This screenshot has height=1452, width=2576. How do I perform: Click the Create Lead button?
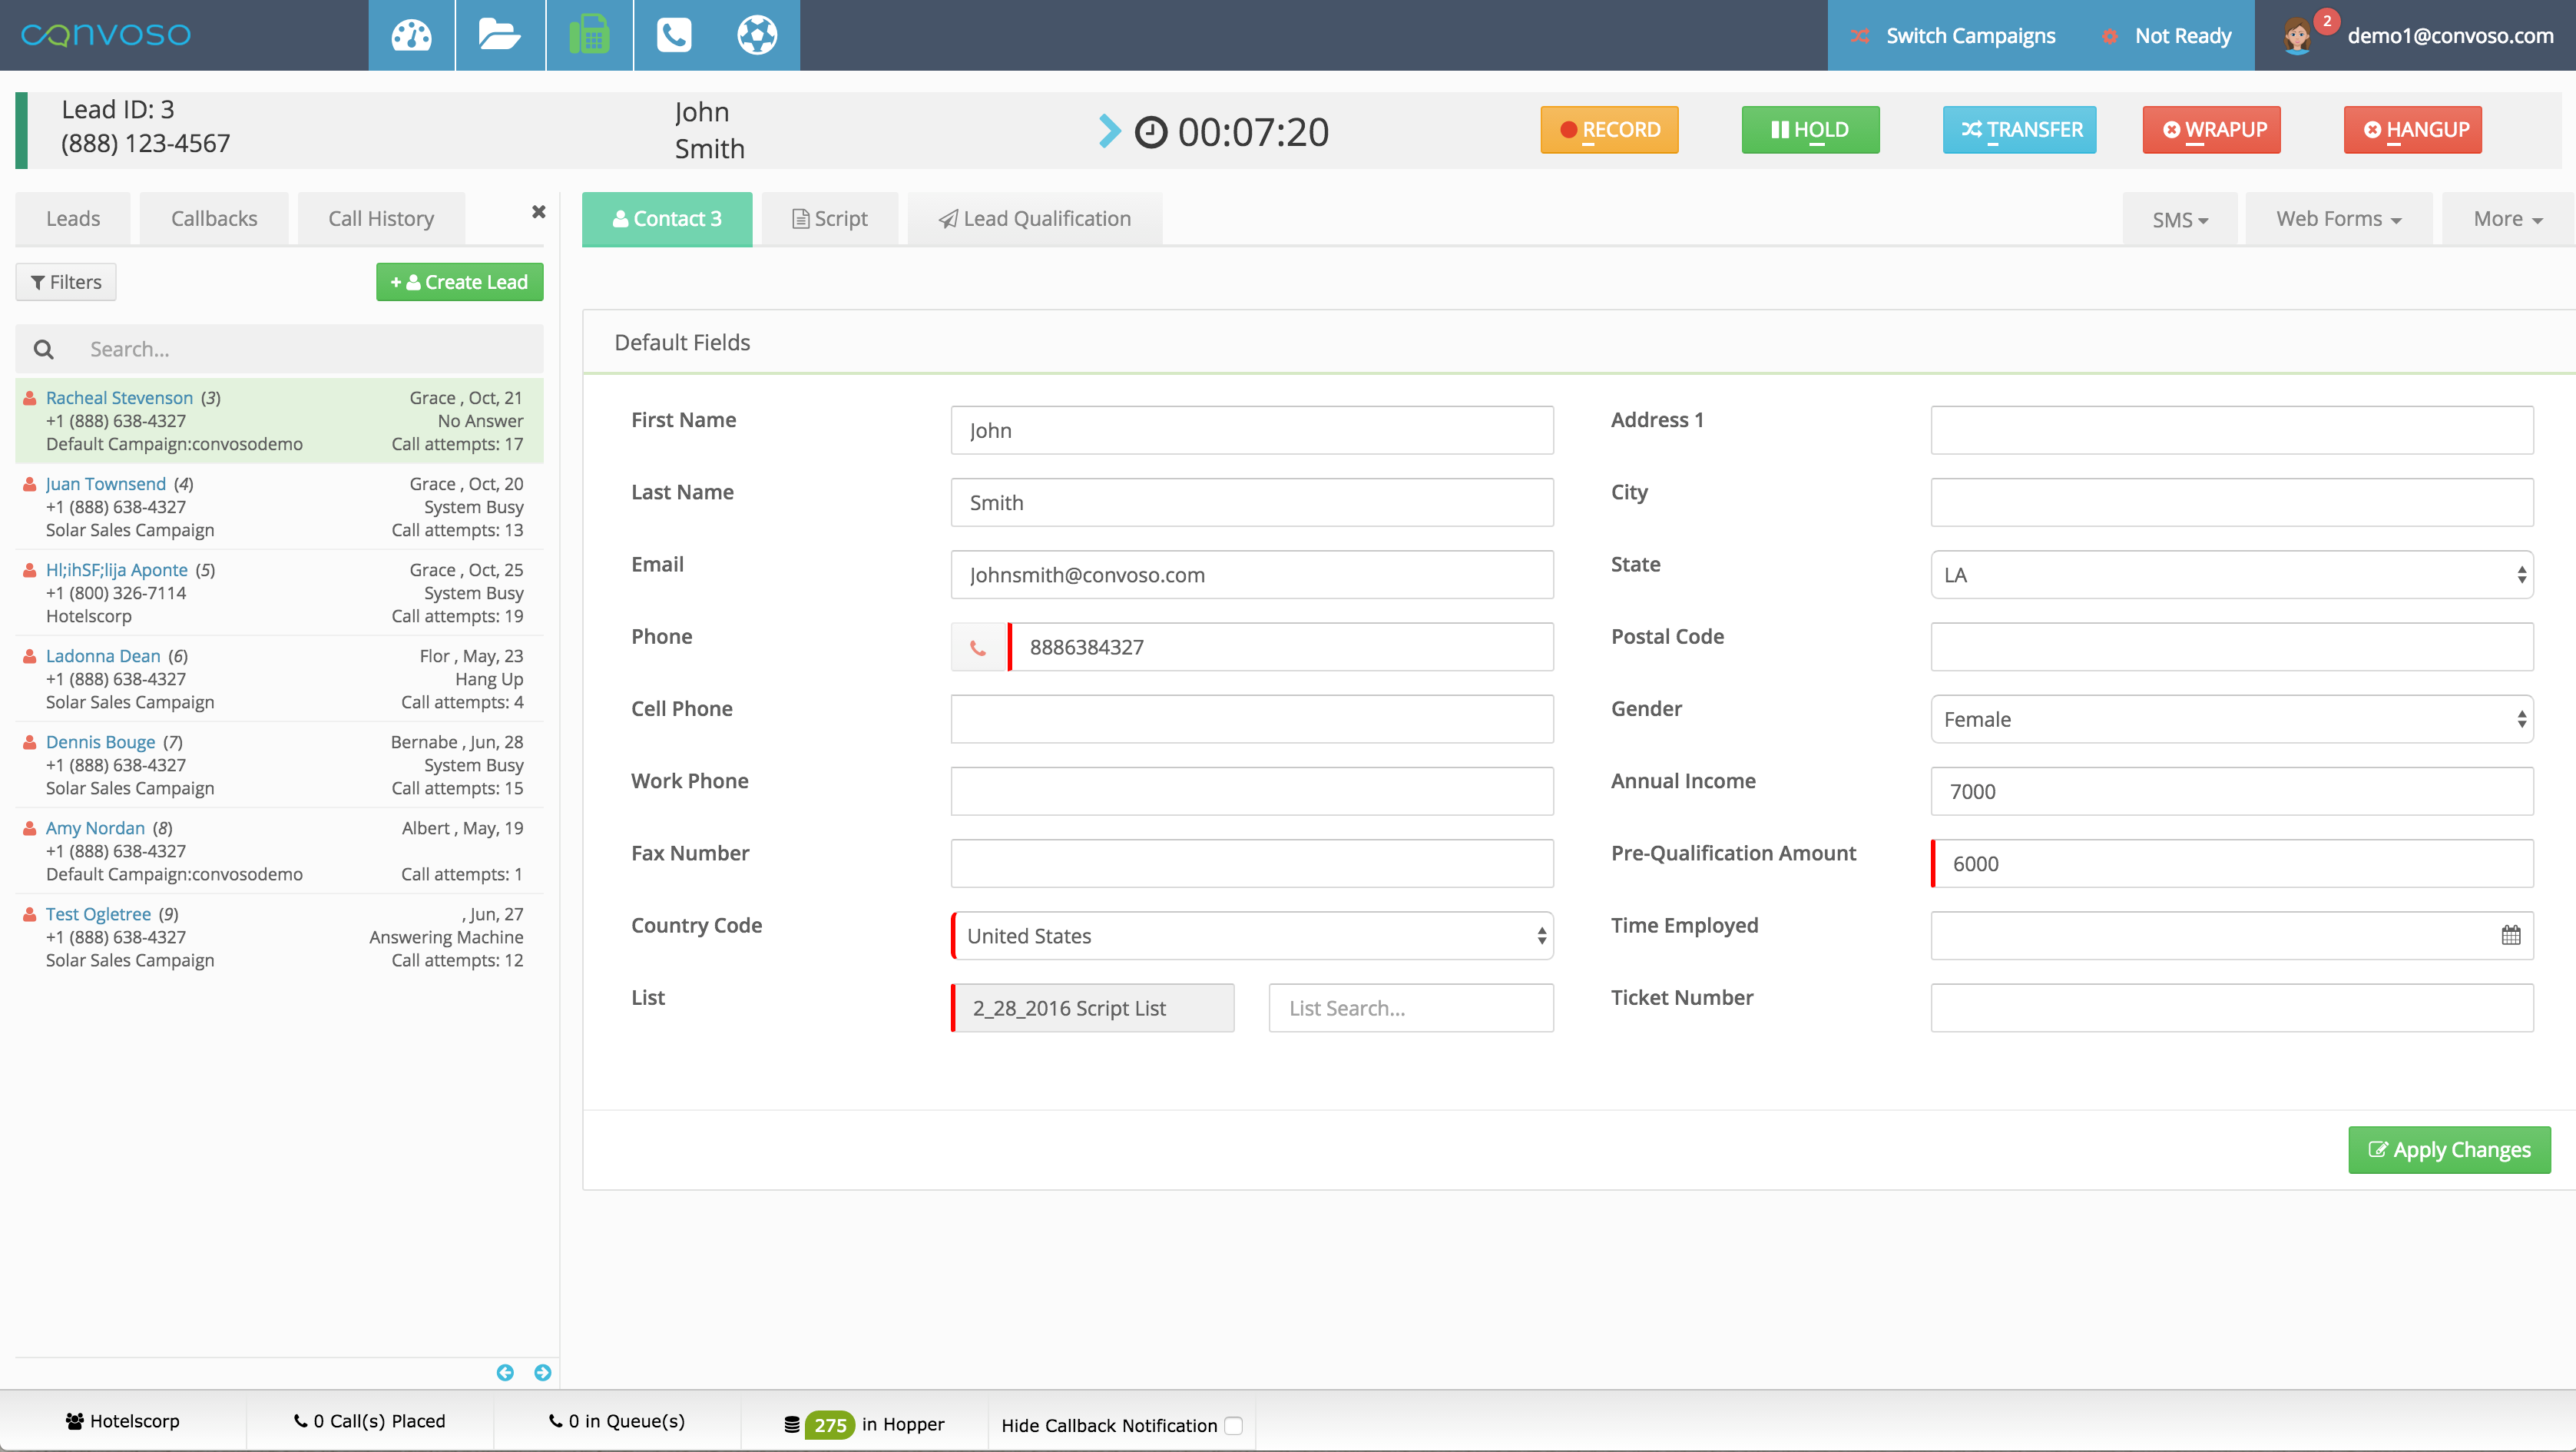tap(459, 281)
